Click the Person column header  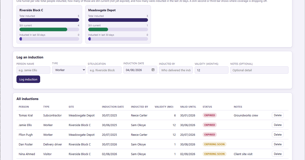tap(24, 107)
